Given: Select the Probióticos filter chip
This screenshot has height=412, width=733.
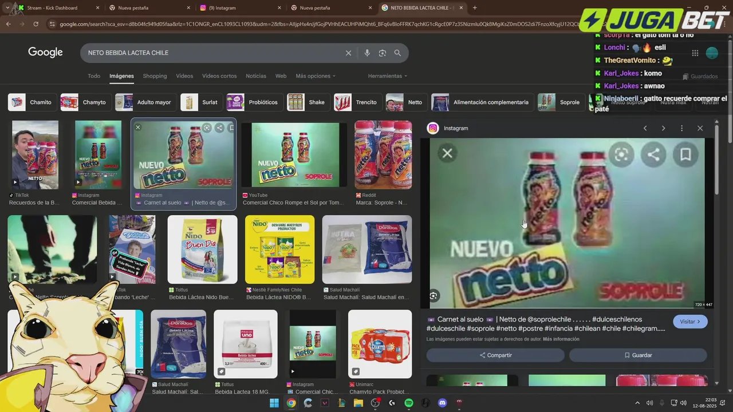Looking at the screenshot, I should pyautogui.click(x=255, y=102).
